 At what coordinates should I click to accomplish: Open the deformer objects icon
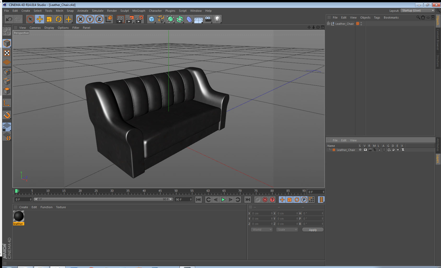189,19
